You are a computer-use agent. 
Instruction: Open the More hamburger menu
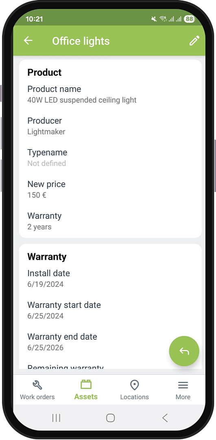183,390
